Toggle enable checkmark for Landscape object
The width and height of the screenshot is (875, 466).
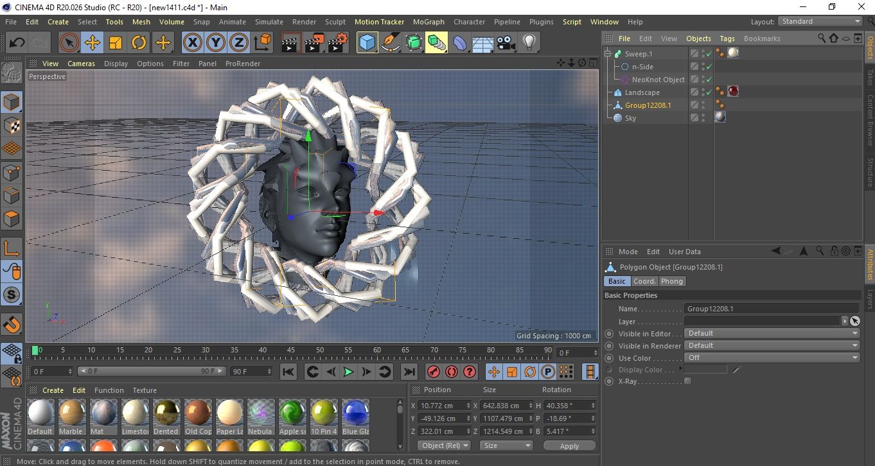pyautogui.click(x=709, y=92)
